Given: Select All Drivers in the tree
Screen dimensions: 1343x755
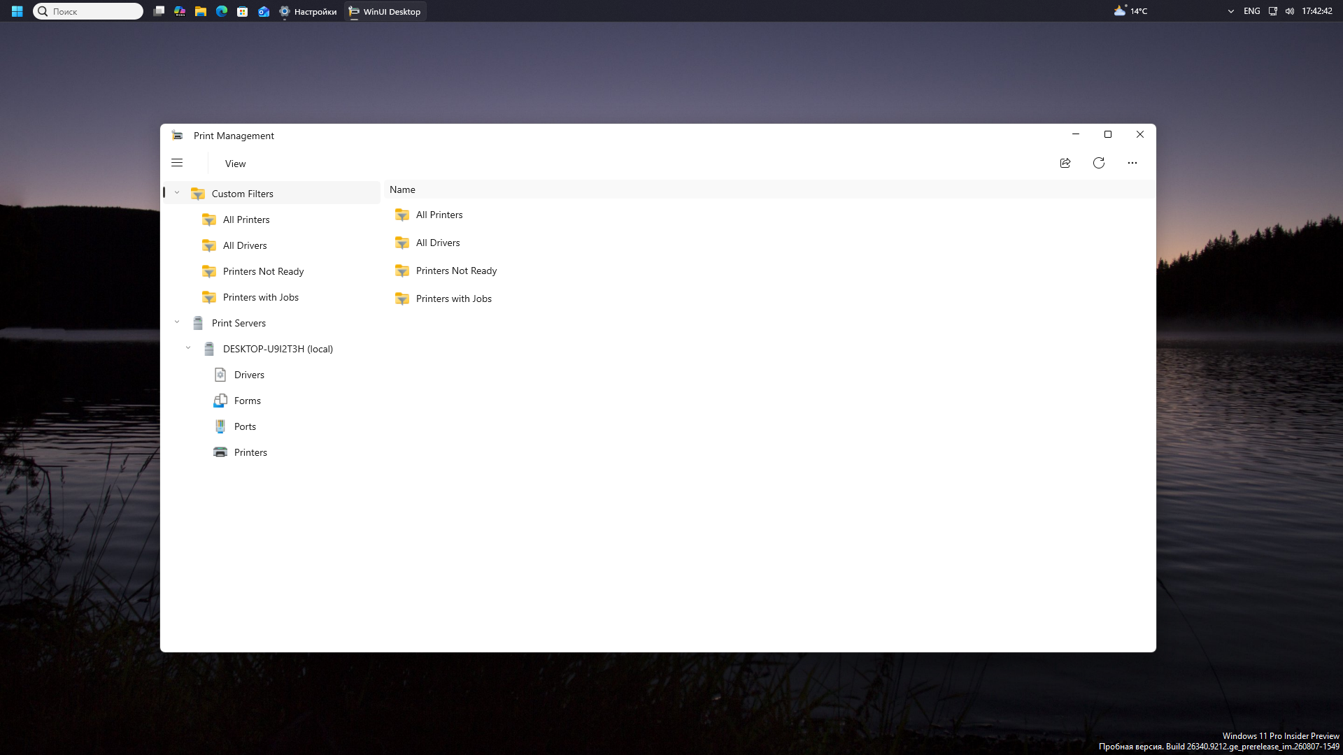Looking at the screenshot, I should click(273, 245).
